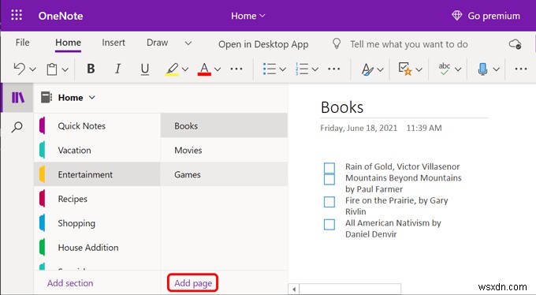The width and height of the screenshot is (536, 295).
Task: Click the To Do tag icon
Action: point(405,69)
